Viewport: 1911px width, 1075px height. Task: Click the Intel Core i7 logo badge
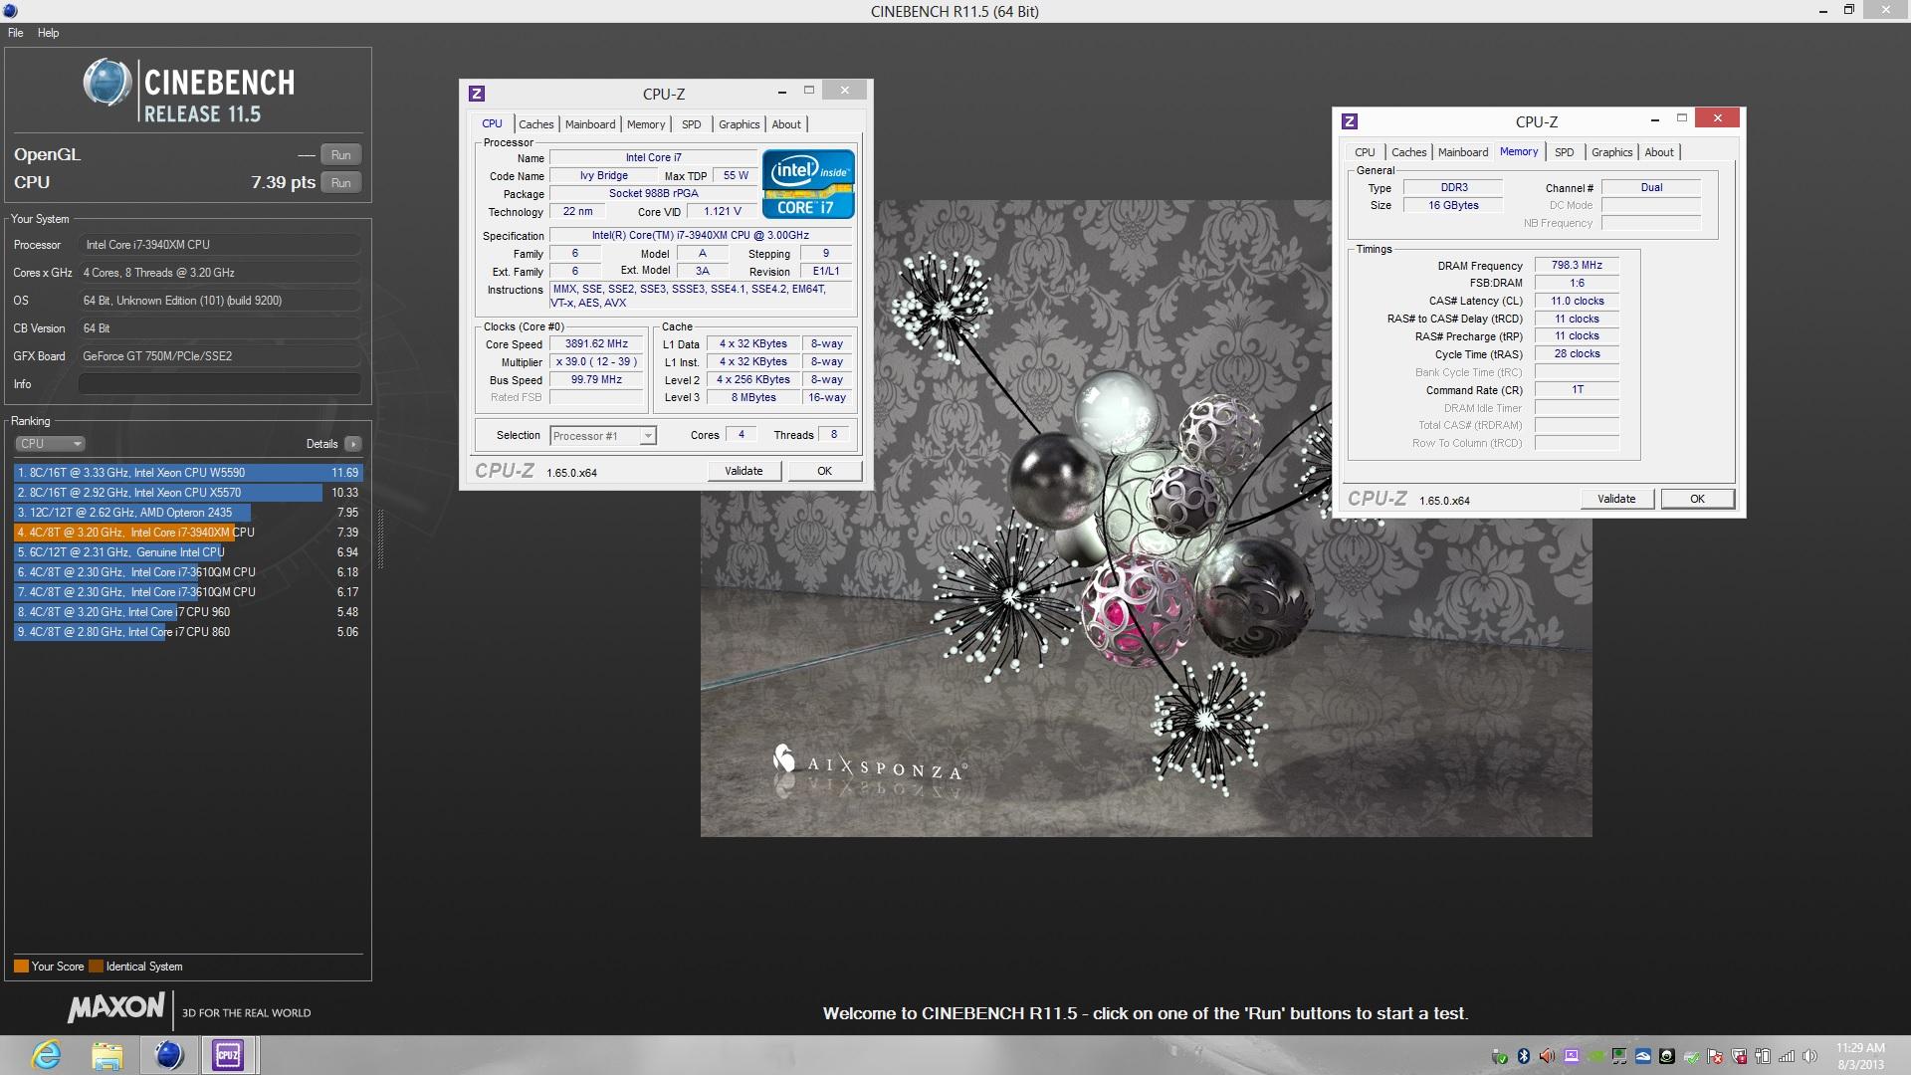click(x=808, y=183)
